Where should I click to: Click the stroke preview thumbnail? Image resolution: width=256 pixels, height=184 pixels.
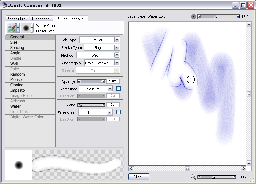click(78, 165)
